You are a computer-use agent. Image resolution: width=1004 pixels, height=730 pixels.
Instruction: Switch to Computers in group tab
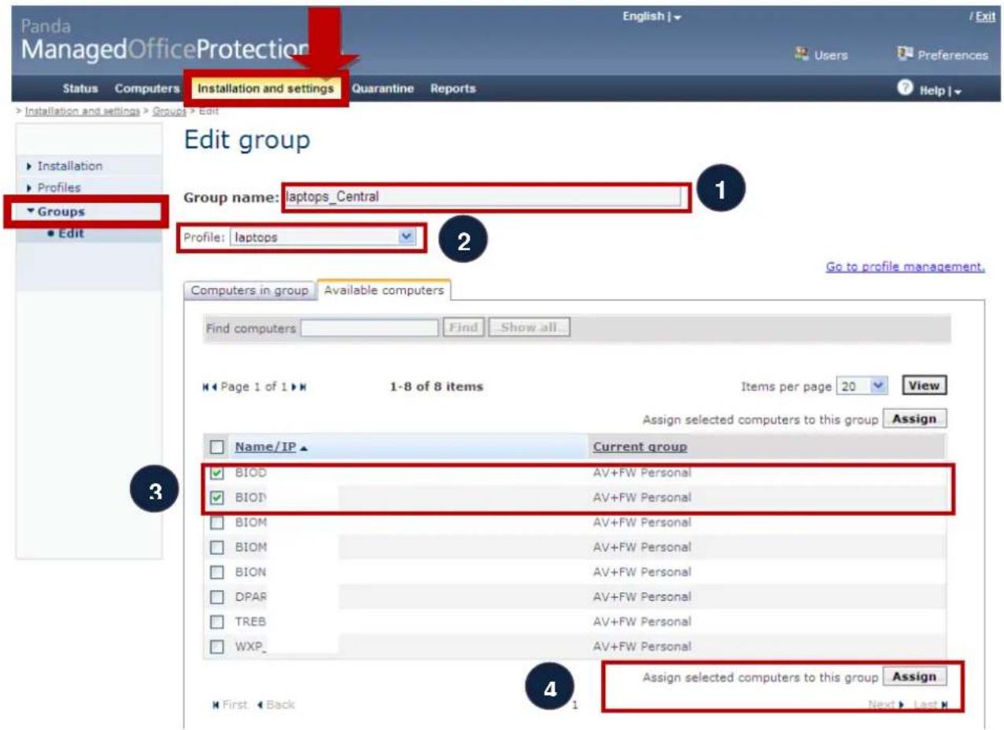249,290
